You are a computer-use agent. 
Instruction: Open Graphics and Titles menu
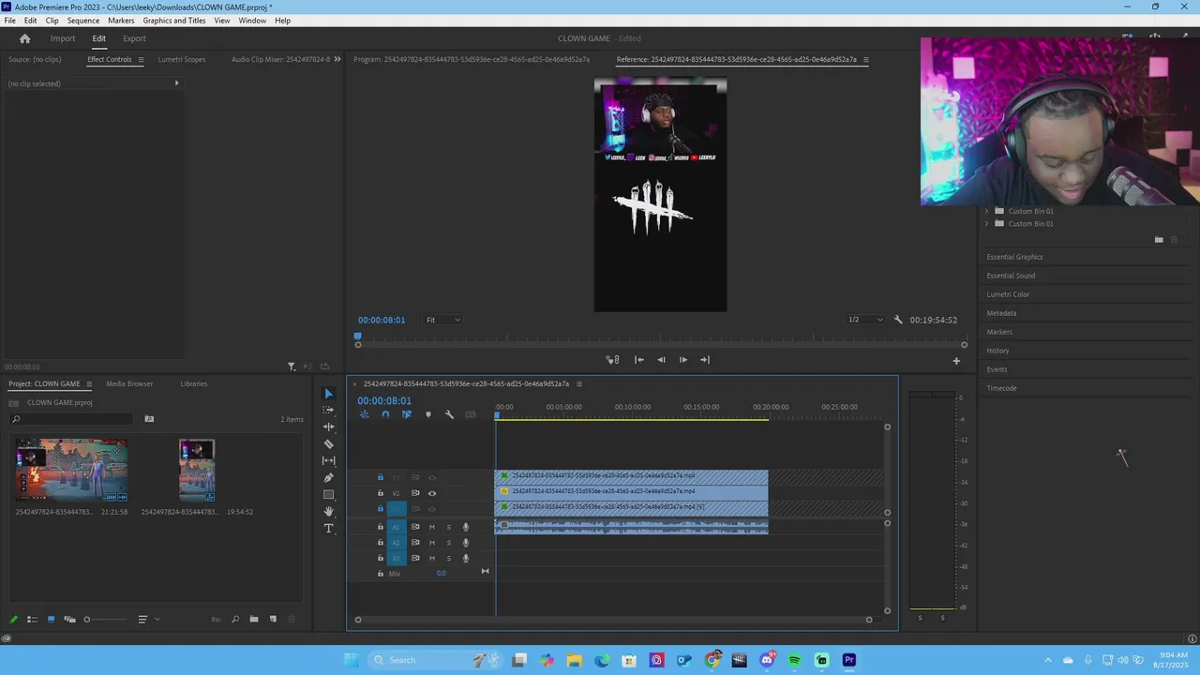174,21
